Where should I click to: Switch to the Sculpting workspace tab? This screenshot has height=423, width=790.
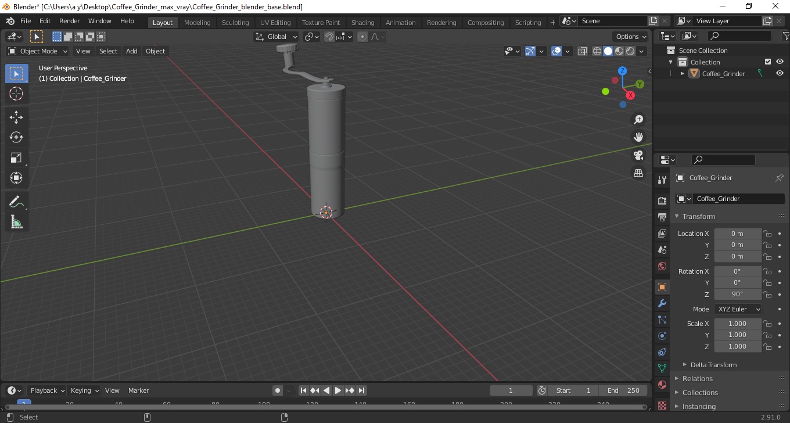pos(235,23)
